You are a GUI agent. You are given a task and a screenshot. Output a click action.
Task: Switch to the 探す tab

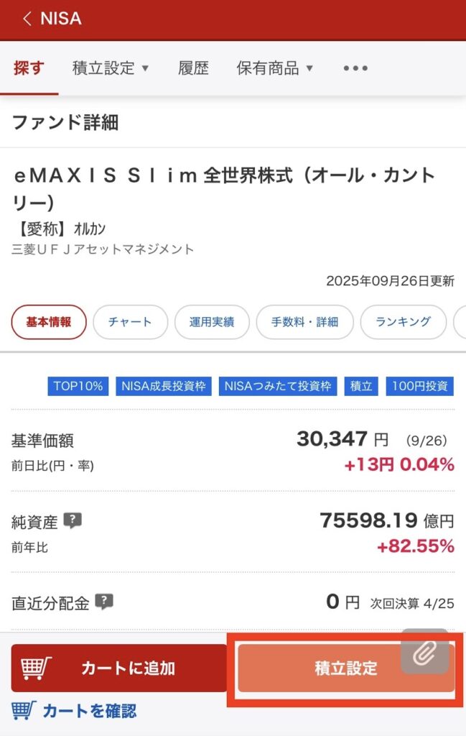[29, 68]
